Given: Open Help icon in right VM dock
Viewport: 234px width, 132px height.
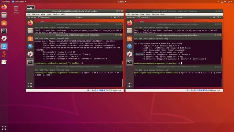Looking at the screenshot, I should [129, 47].
